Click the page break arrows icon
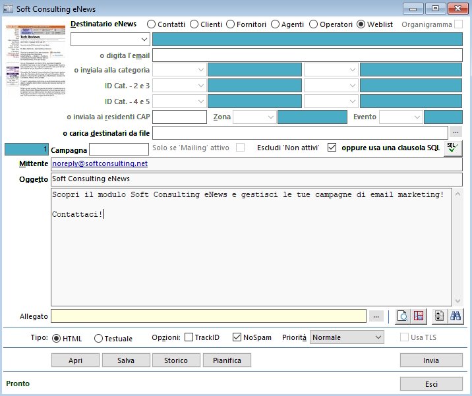This screenshot has height=396, width=472. tap(439, 316)
